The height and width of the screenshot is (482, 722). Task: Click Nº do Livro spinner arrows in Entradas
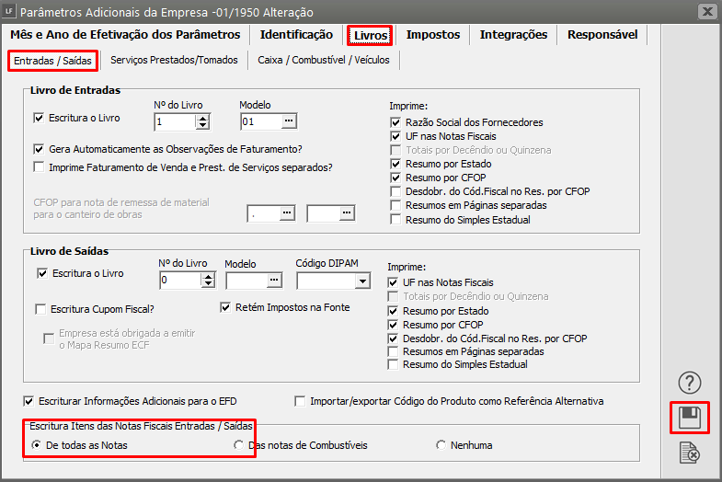click(x=202, y=121)
